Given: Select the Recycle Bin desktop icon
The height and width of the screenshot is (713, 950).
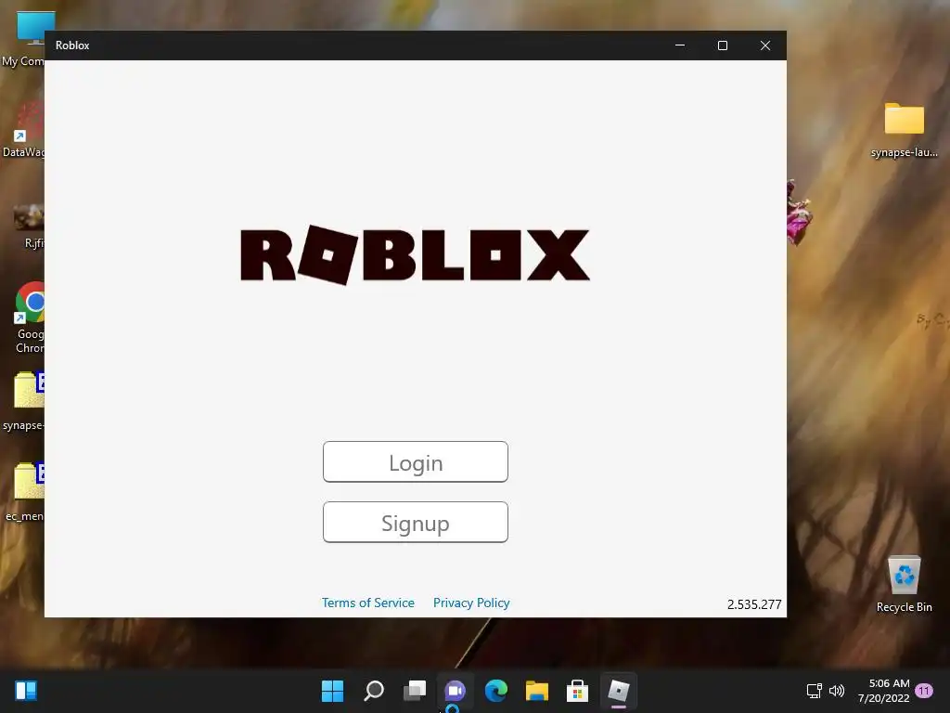Looking at the screenshot, I should coord(904,585).
